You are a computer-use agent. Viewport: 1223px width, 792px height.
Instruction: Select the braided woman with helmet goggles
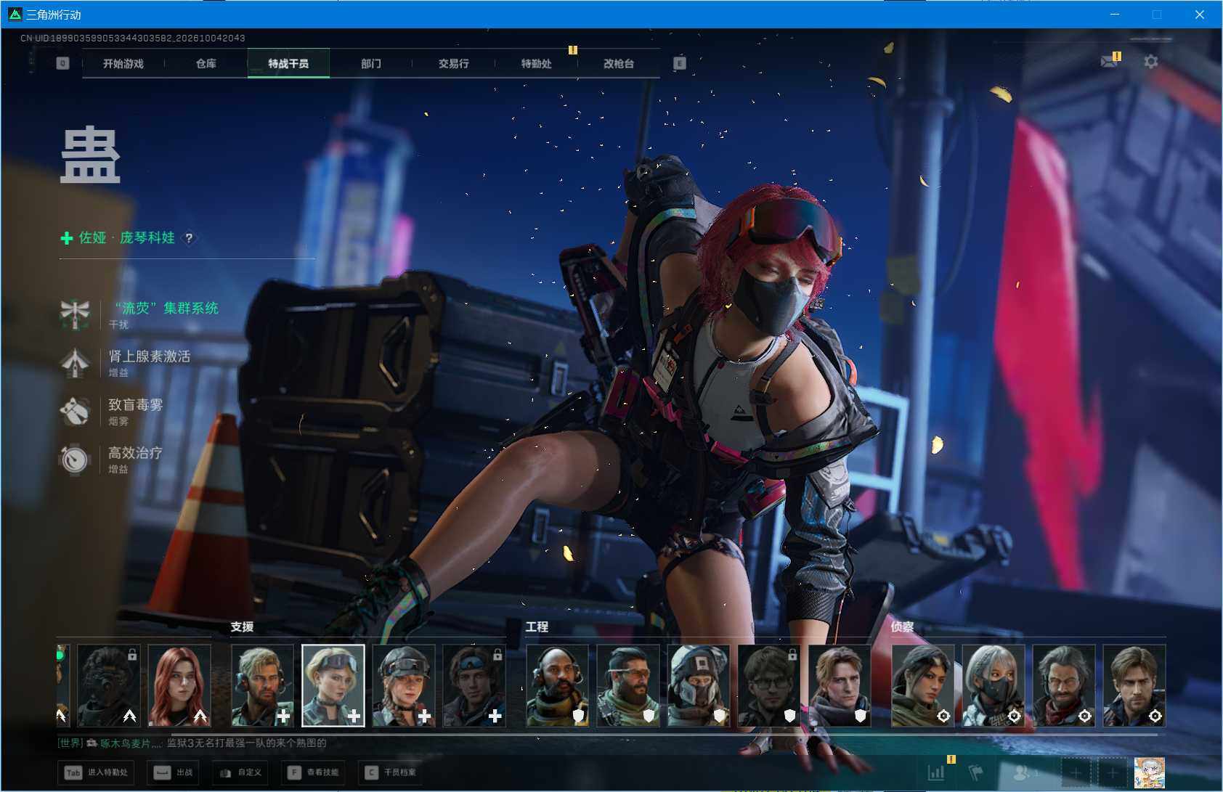click(404, 686)
